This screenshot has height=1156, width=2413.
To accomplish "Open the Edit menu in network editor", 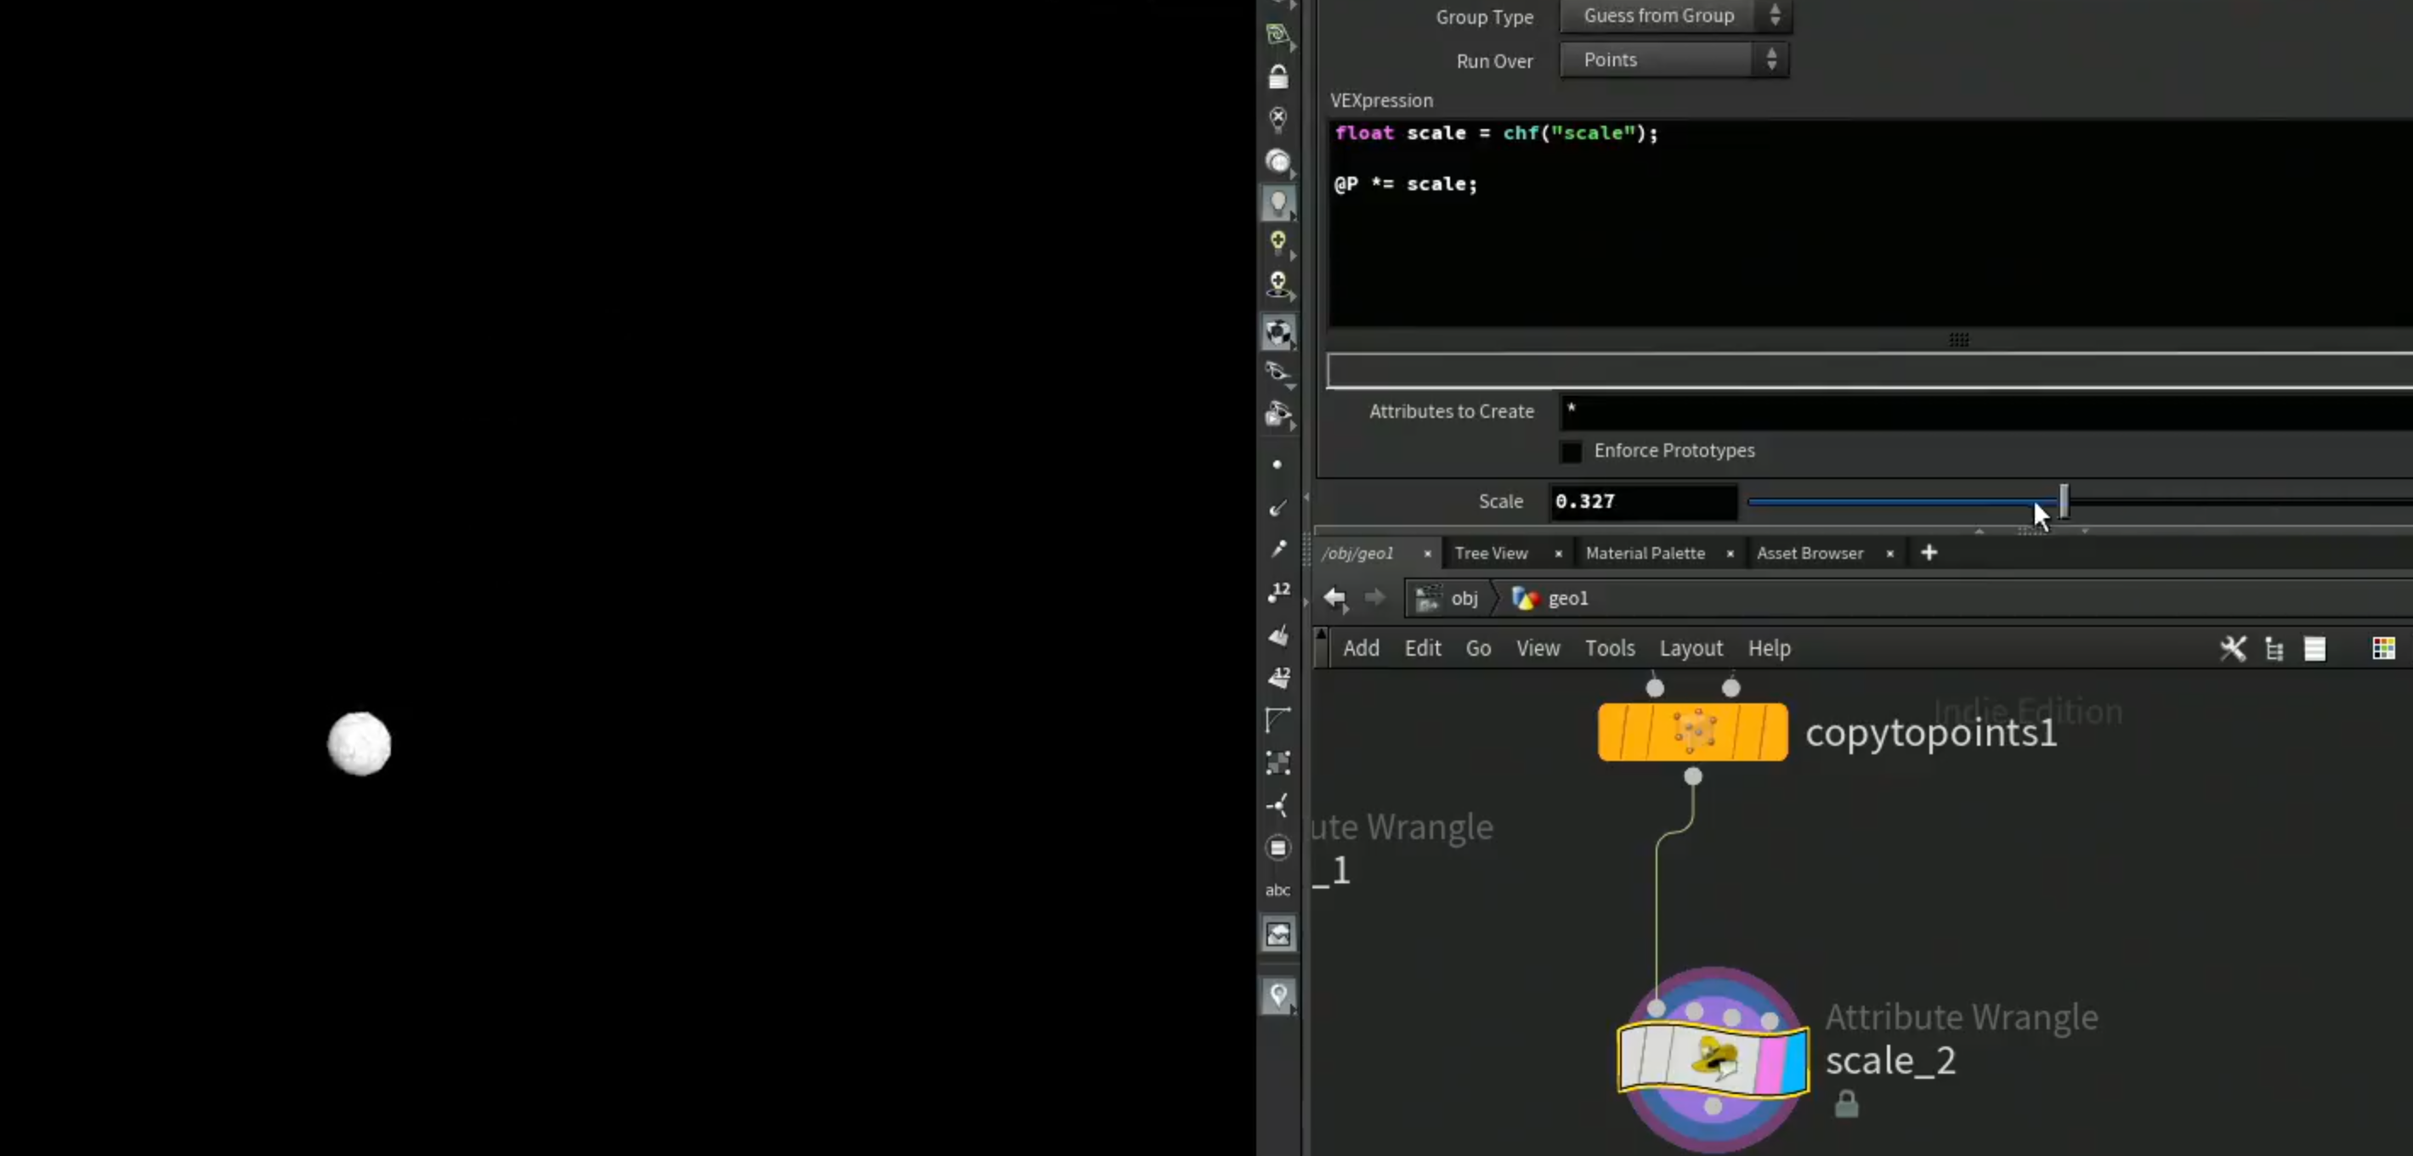I will (x=1422, y=649).
